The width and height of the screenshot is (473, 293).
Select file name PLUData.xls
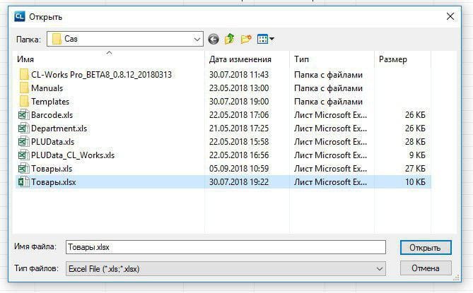point(52,141)
